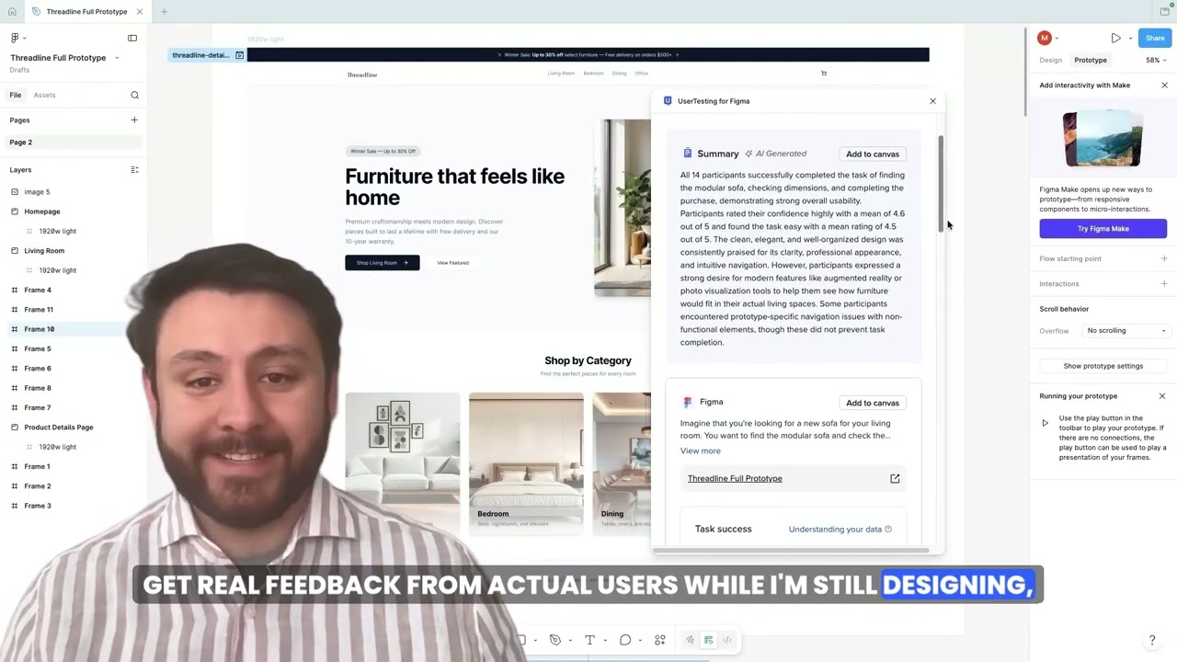The image size is (1177, 662).
Task: Expand the Pen tool options arrow
Action: click(x=570, y=641)
